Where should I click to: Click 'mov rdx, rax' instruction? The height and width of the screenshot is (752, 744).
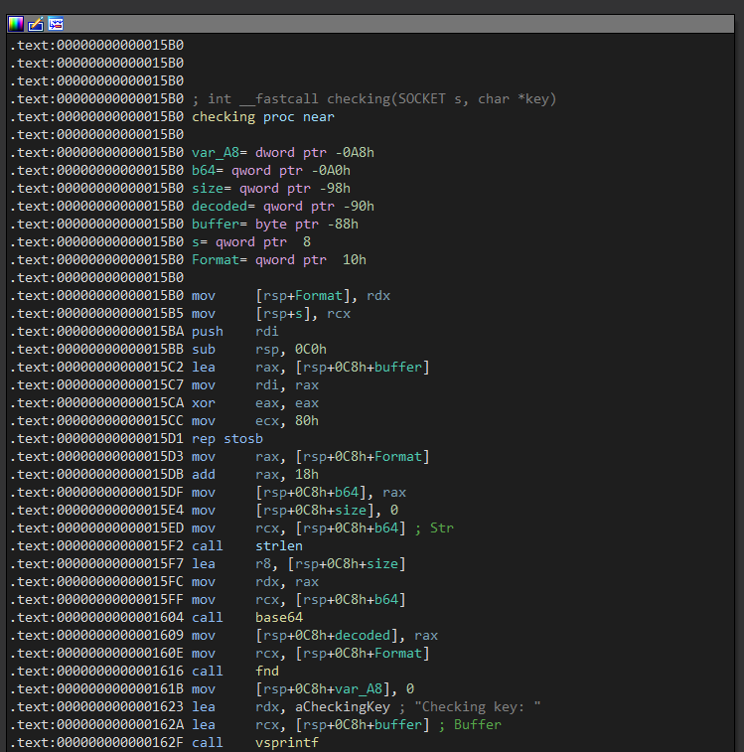coord(255,582)
